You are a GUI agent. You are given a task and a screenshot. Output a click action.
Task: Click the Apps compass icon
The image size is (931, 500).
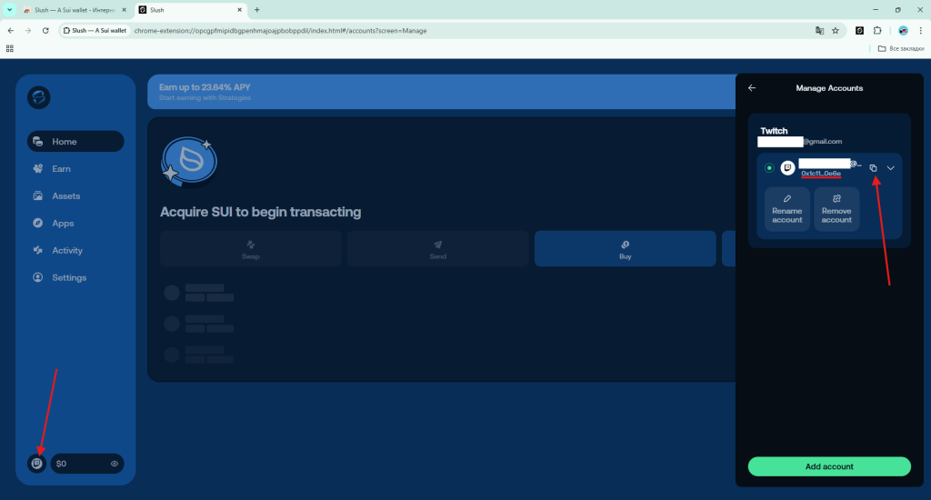[x=38, y=224]
